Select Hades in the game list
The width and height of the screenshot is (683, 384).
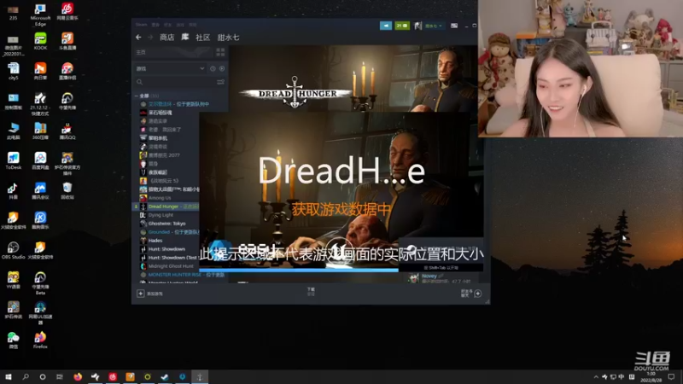(x=155, y=241)
